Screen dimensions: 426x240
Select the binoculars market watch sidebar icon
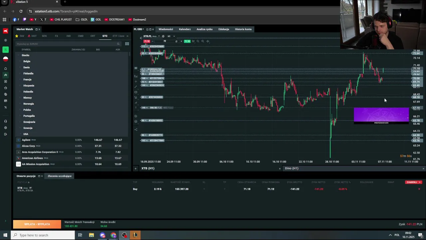(5, 75)
